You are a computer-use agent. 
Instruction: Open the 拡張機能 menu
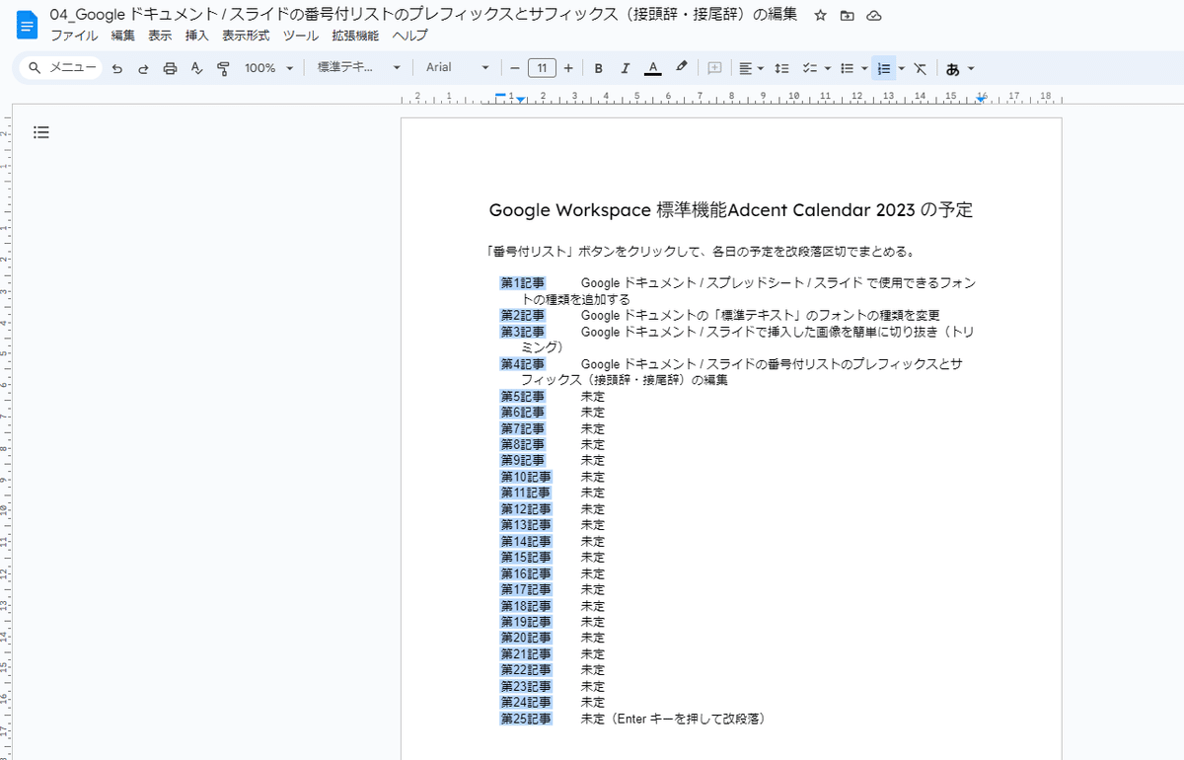(x=355, y=36)
